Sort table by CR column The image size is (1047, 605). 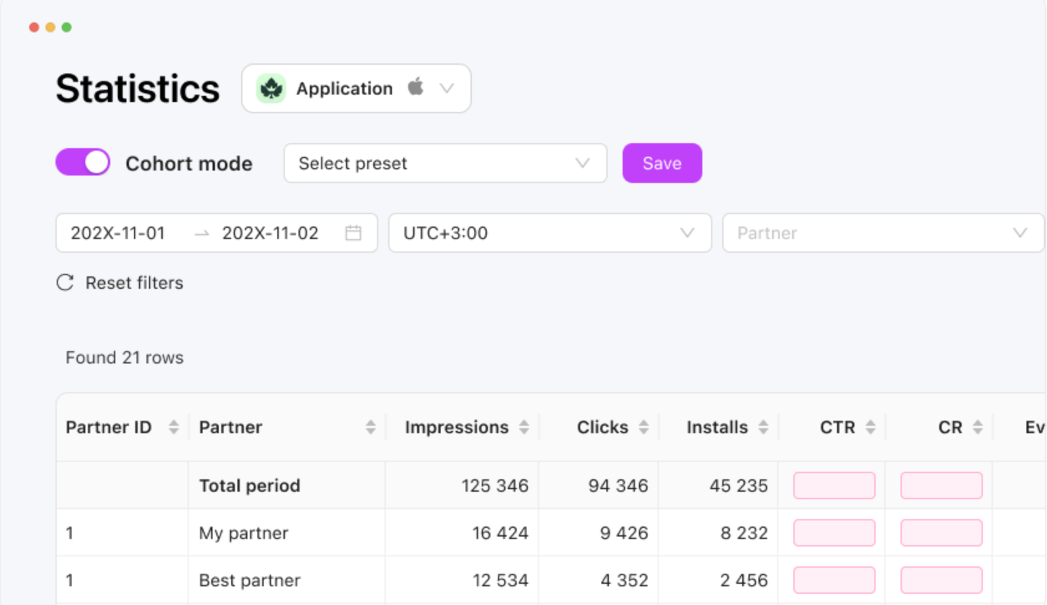978,427
